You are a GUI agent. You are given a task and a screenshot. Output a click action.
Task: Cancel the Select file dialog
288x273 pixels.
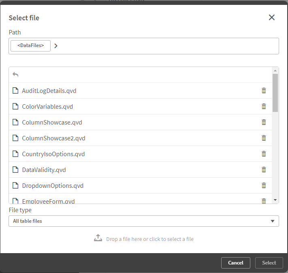pos(236,263)
